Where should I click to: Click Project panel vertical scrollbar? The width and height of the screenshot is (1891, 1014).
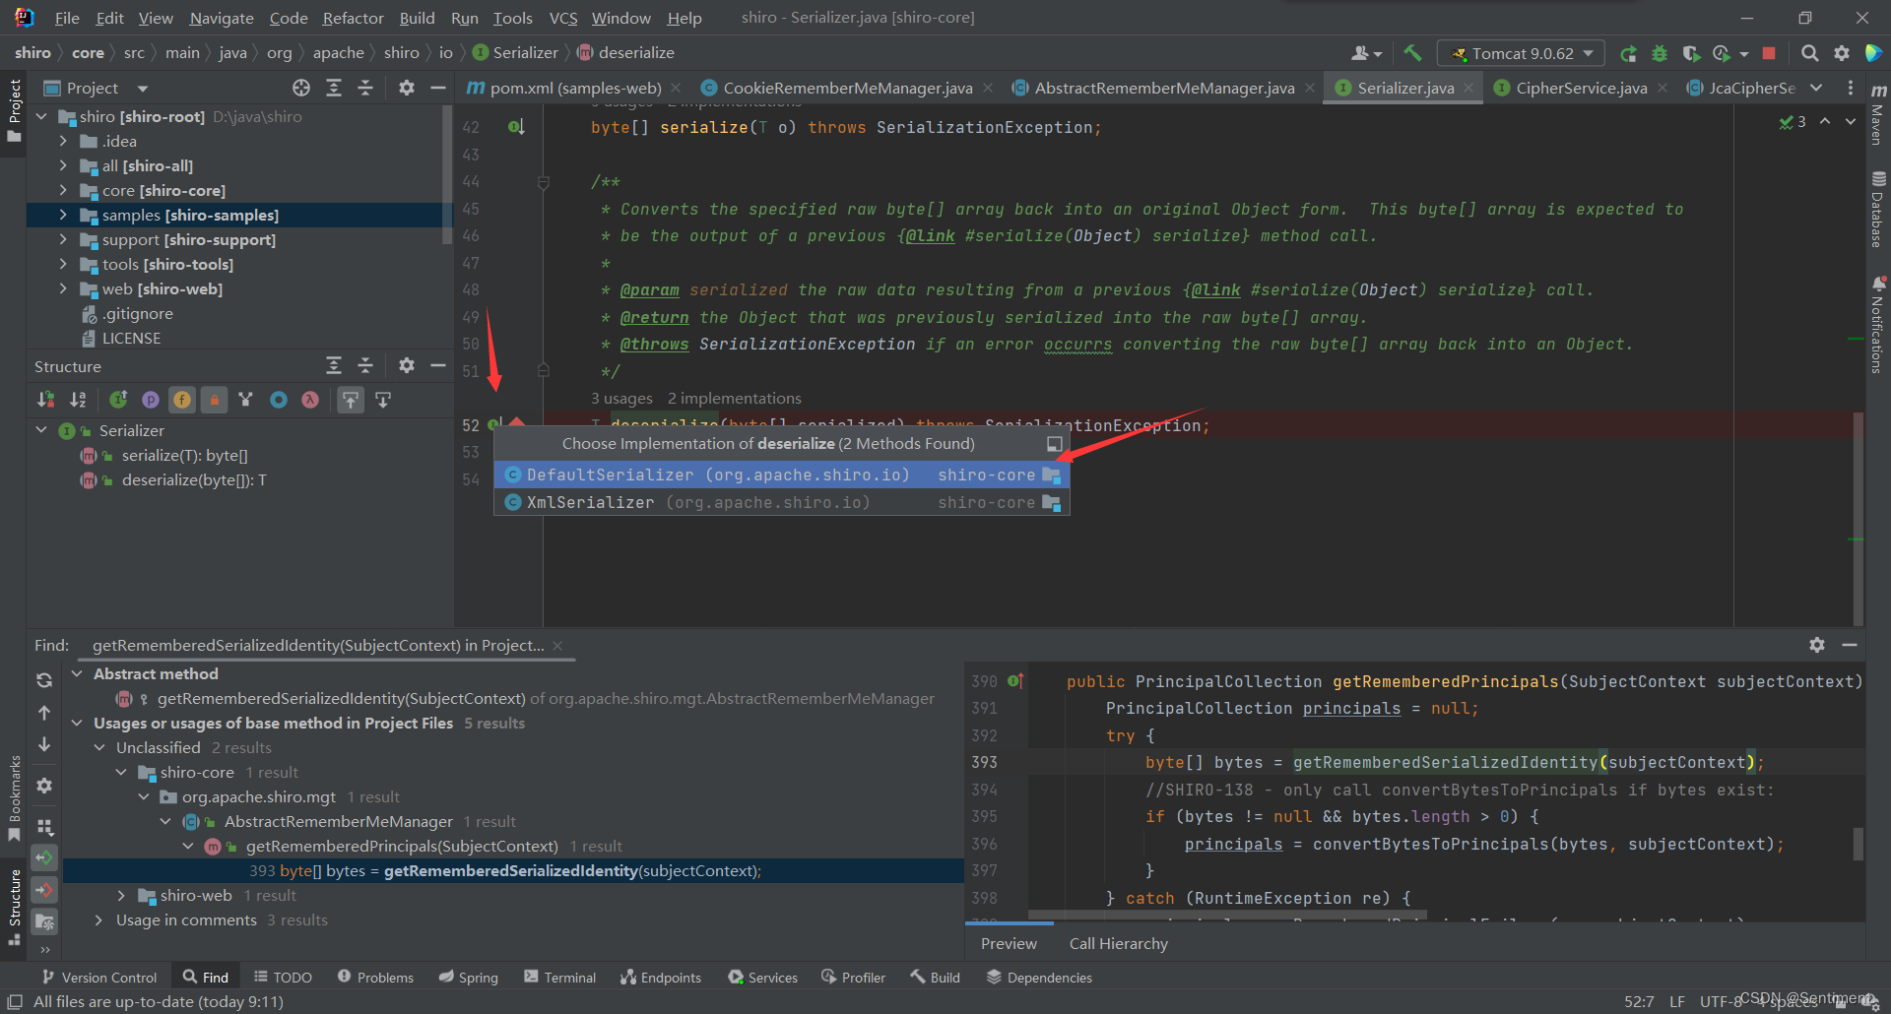click(x=447, y=177)
